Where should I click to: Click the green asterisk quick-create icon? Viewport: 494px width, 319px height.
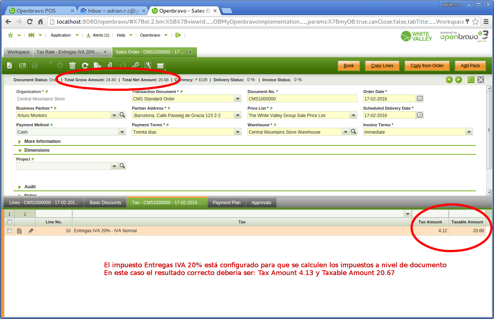[x=10, y=35]
